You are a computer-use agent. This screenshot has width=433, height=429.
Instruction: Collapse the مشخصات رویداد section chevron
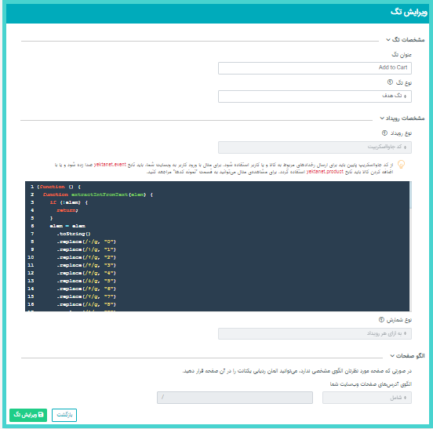pos(382,118)
